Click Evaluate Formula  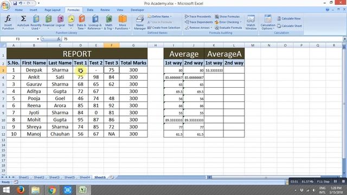pos(228,28)
